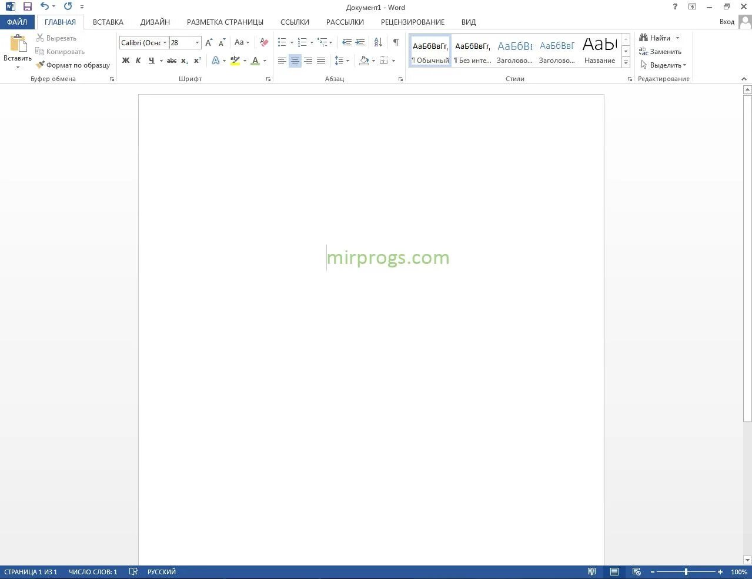Click the bulleted list icon

[282, 42]
